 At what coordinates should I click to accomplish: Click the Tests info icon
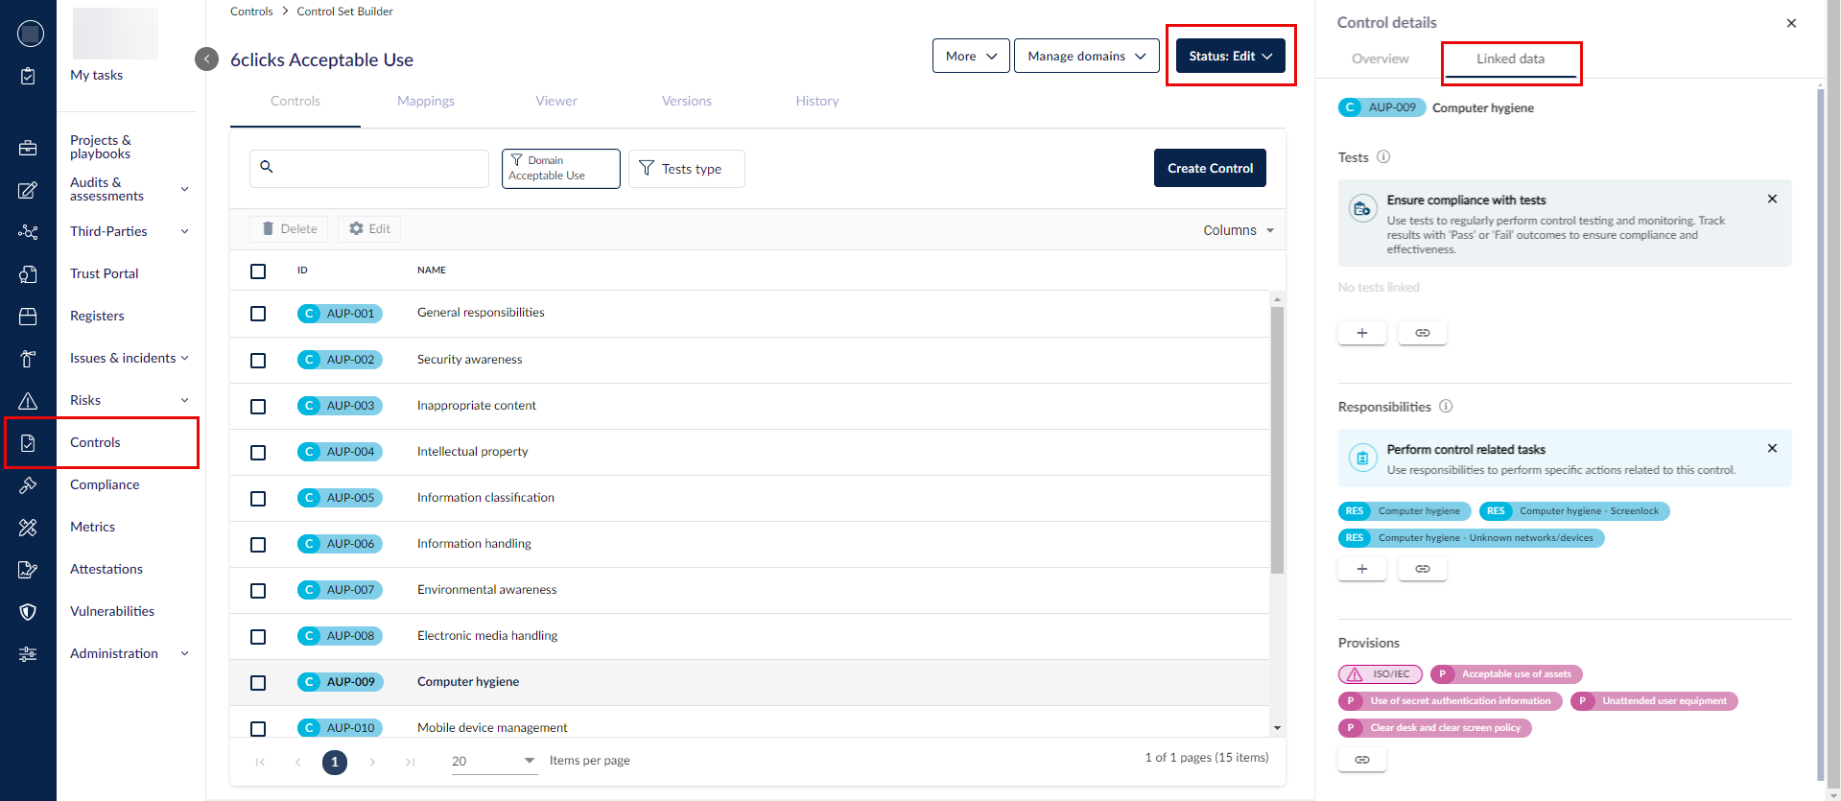pos(1383,157)
